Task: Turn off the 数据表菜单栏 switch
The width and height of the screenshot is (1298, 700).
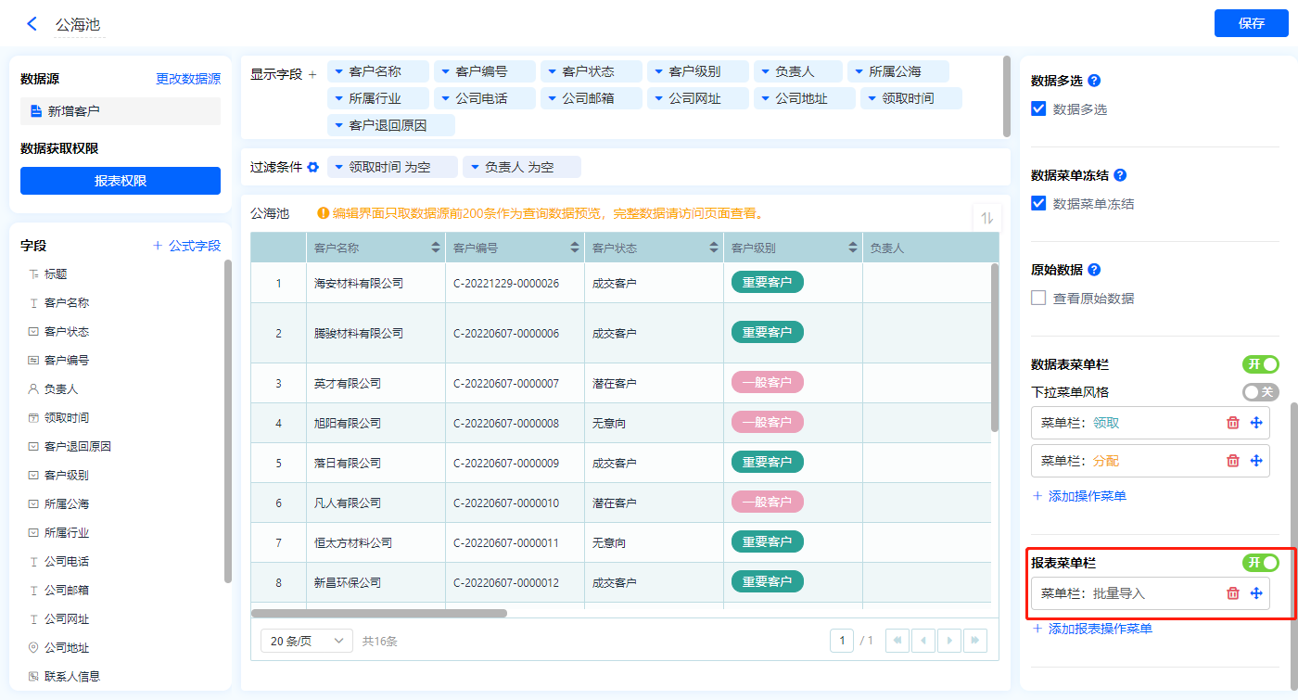Action: pyautogui.click(x=1260, y=364)
